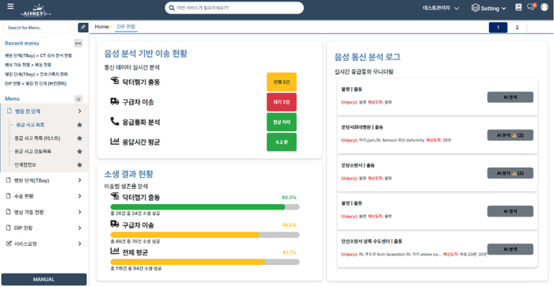Image resolution: width=554 pixels, height=287 pixels.
Task: Click the small icon beside Recent menu
Action: 78,43
